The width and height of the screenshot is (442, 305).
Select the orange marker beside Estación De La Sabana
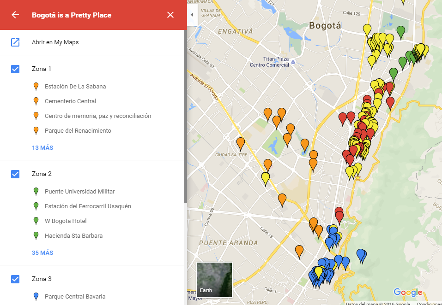click(36, 86)
